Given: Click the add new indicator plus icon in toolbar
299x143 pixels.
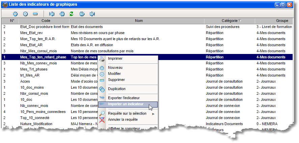Looking at the screenshot, I should tap(15, 14).
